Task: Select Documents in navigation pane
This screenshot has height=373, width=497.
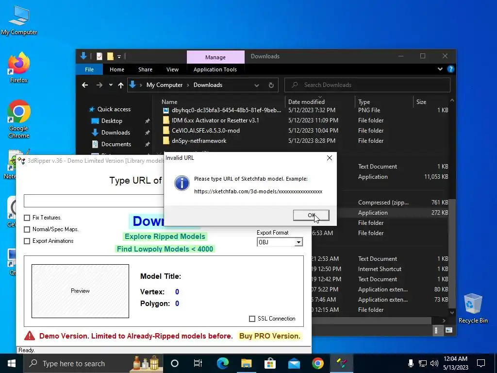Action: pos(116,144)
